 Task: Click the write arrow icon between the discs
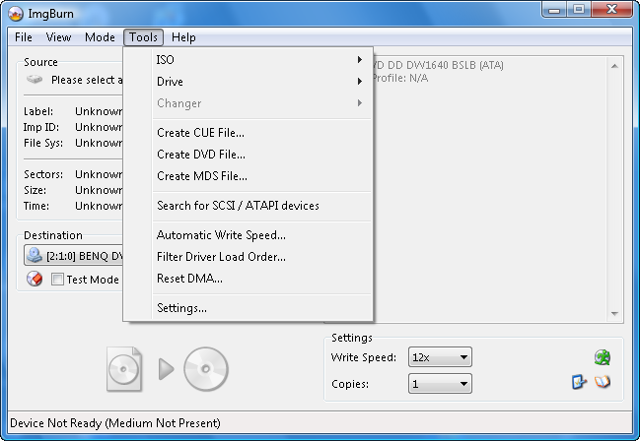[166, 369]
